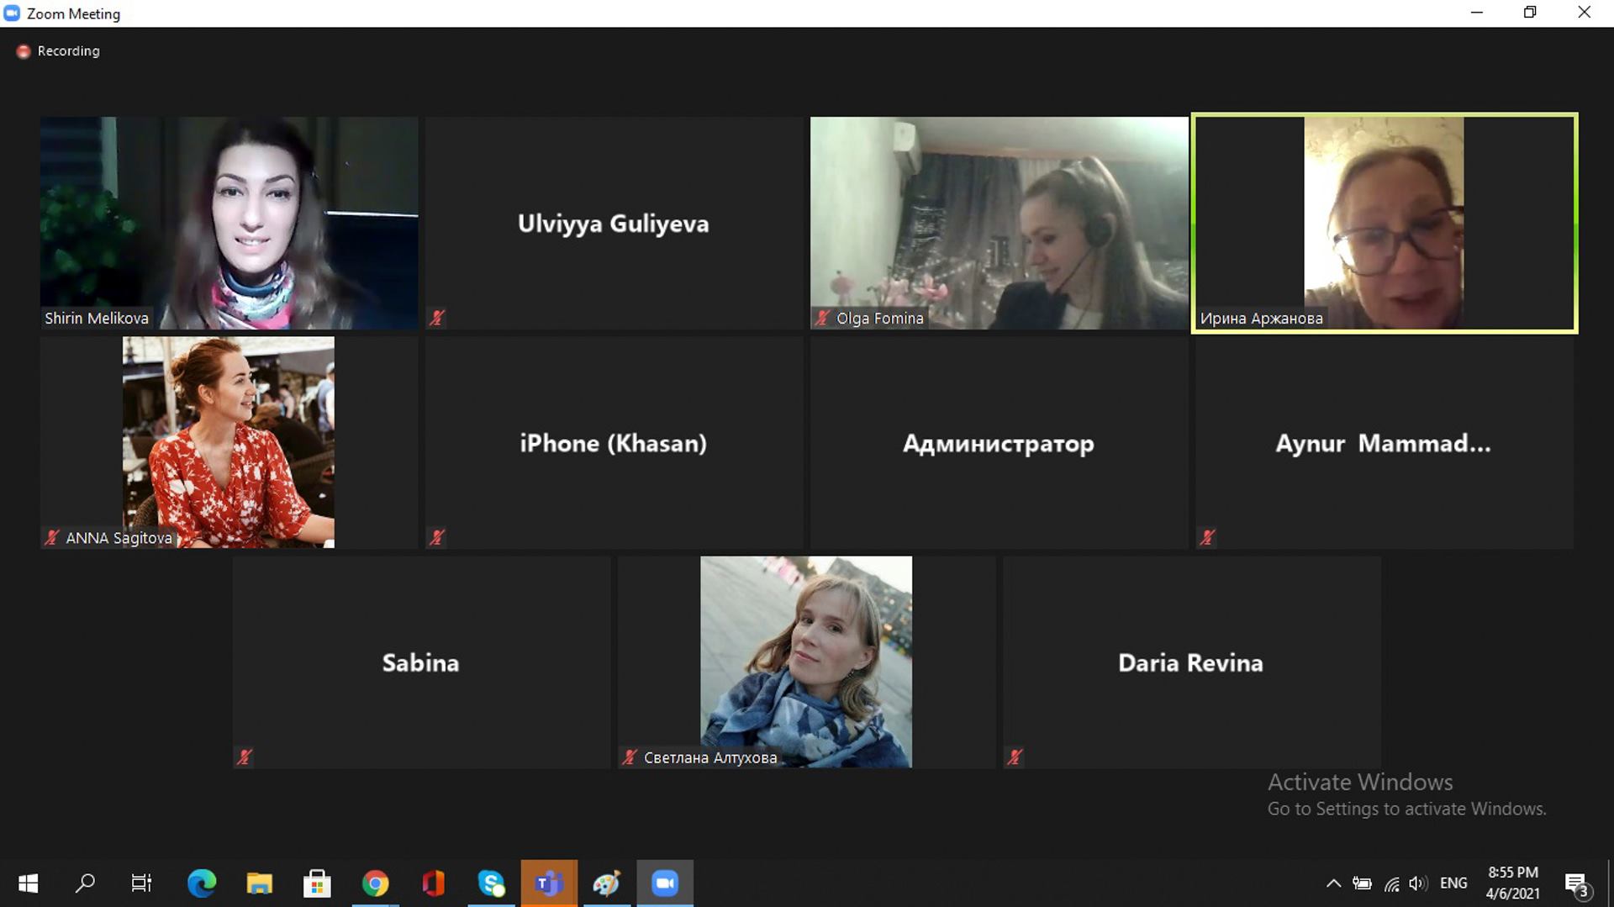Select Shirin Melikova's video tile

229,223
